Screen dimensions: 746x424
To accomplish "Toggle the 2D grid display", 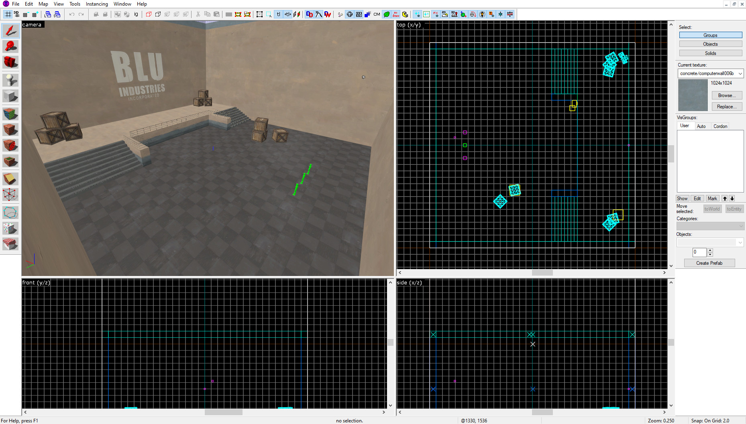I will tap(8, 14).
